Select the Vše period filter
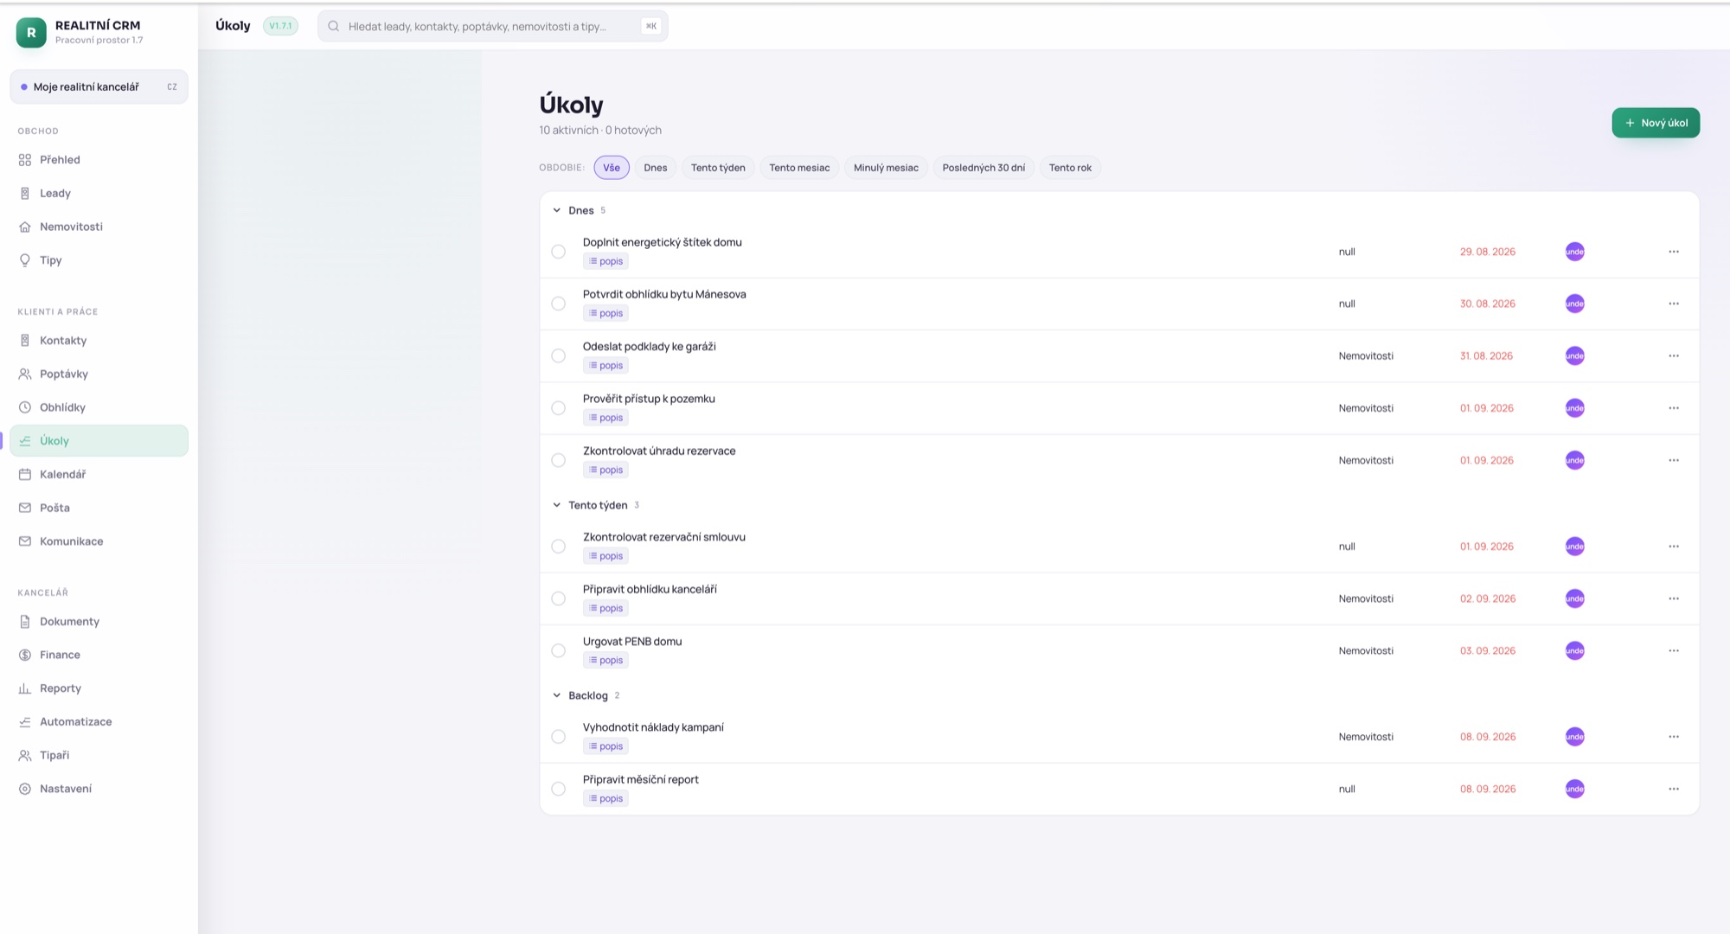 pyautogui.click(x=612, y=168)
